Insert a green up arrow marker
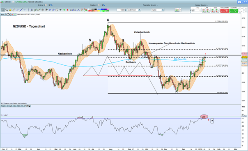Image resolution: width=248 pixels, height=151 pixels. pos(64,10)
